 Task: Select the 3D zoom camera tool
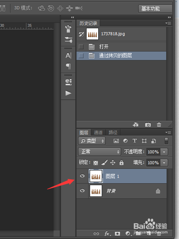[79, 8]
